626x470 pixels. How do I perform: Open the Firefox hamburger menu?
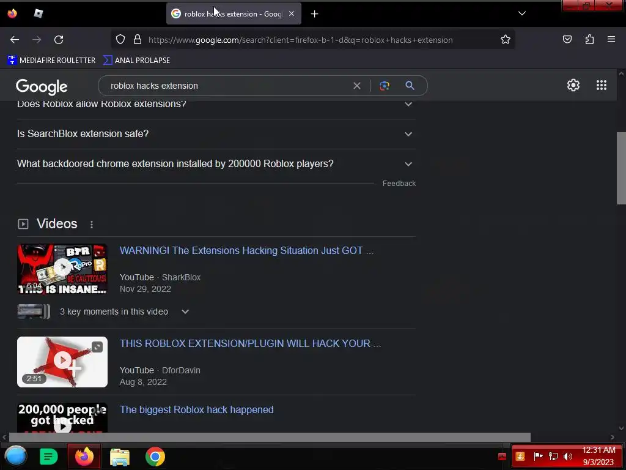pyautogui.click(x=611, y=40)
